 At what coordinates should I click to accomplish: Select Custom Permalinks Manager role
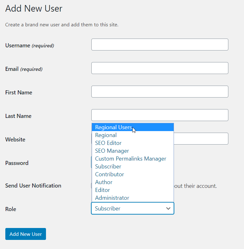[x=133, y=159]
